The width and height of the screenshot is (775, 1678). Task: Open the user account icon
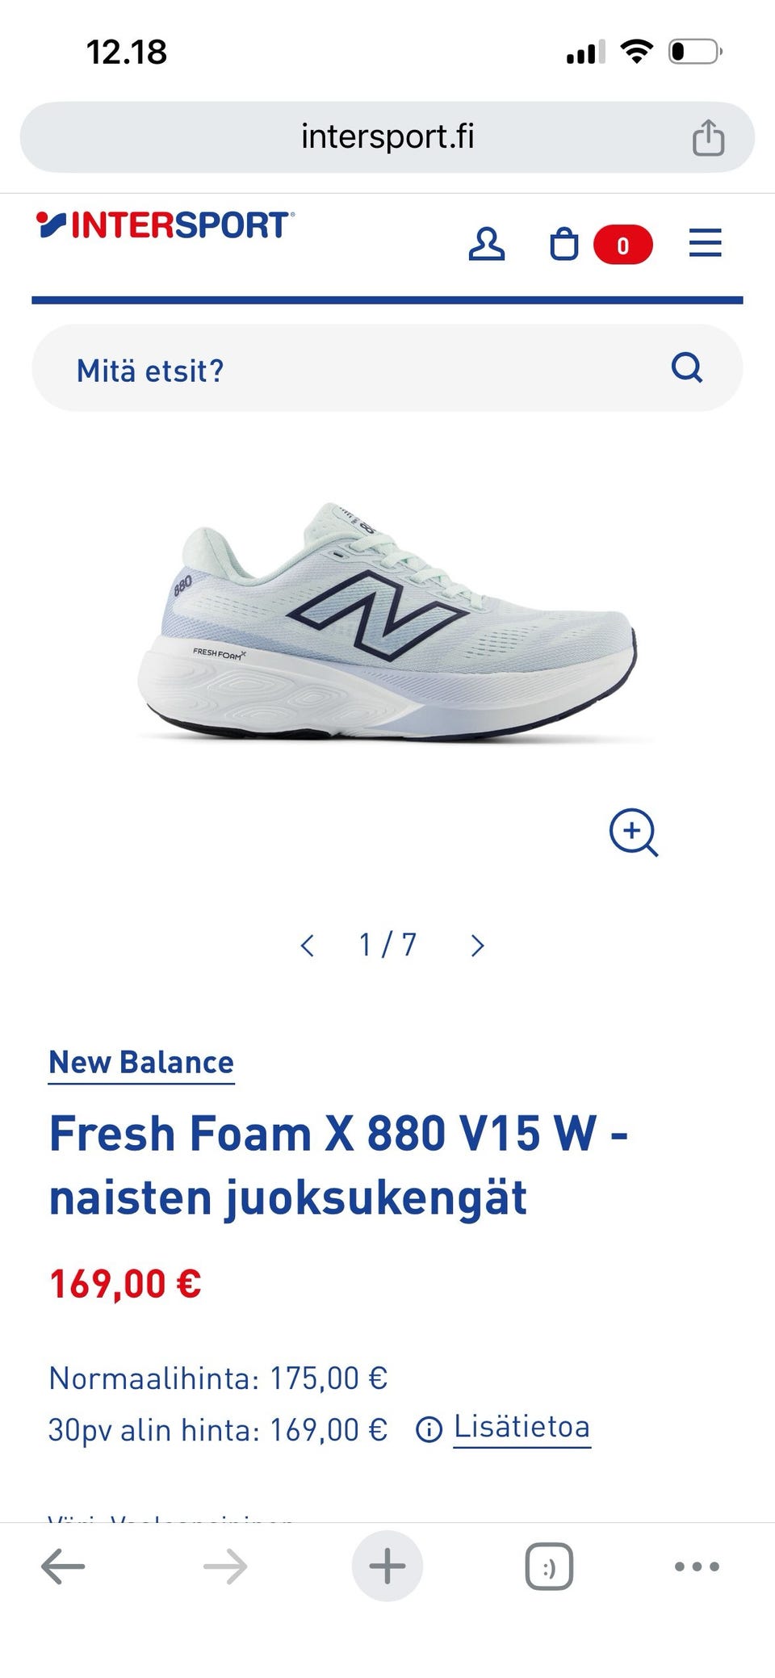tap(487, 244)
